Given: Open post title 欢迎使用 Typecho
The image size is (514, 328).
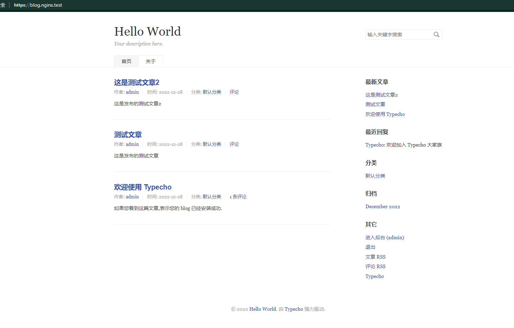Looking at the screenshot, I should (x=143, y=187).
